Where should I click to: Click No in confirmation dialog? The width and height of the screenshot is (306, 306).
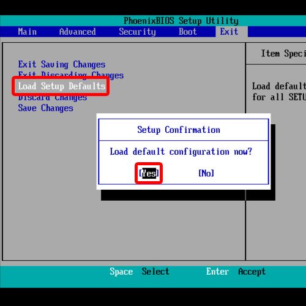click(x=206, y=173)
